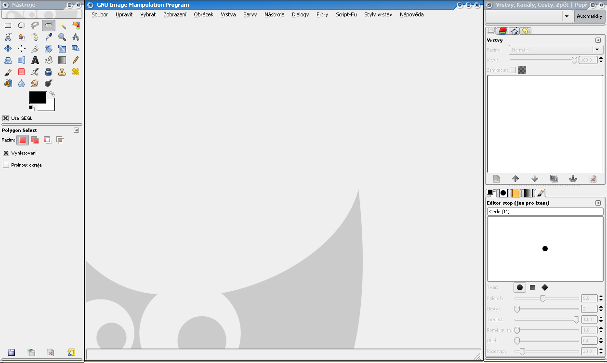The height and width of the screenshot is (363, 607).
Task: Select the Smudge finger tool
Action: (x=35, y=83)
